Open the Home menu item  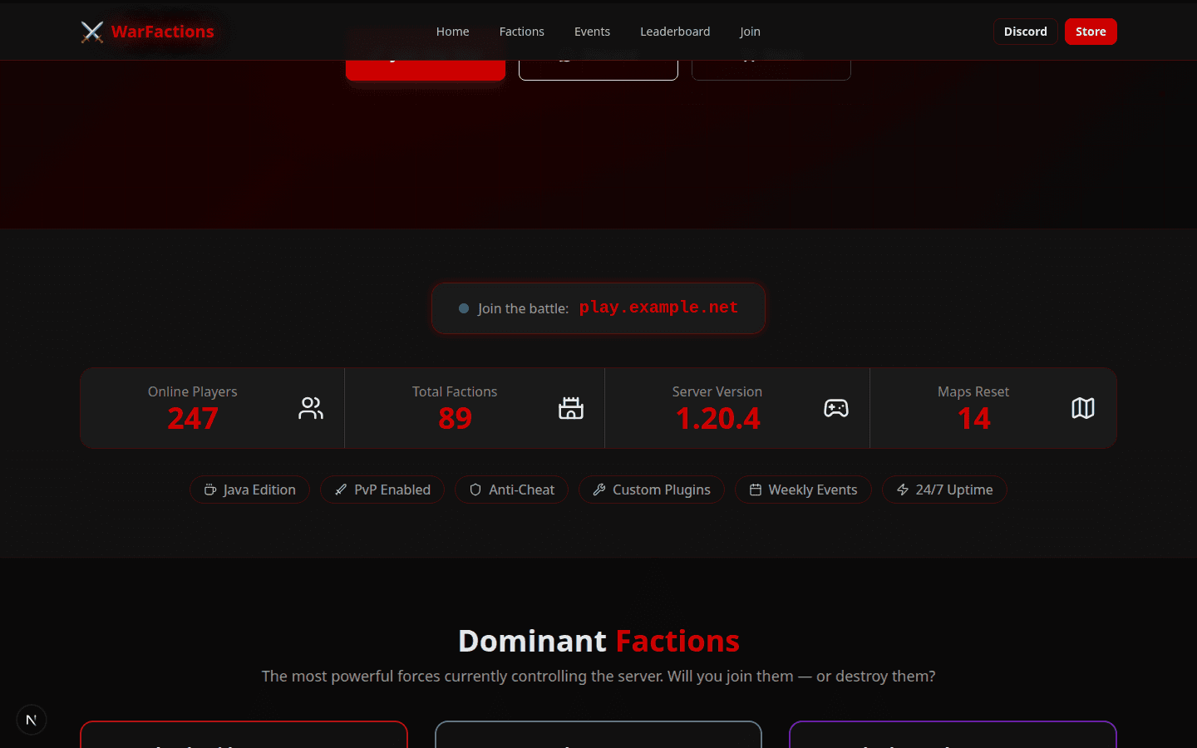click(452, 31)
